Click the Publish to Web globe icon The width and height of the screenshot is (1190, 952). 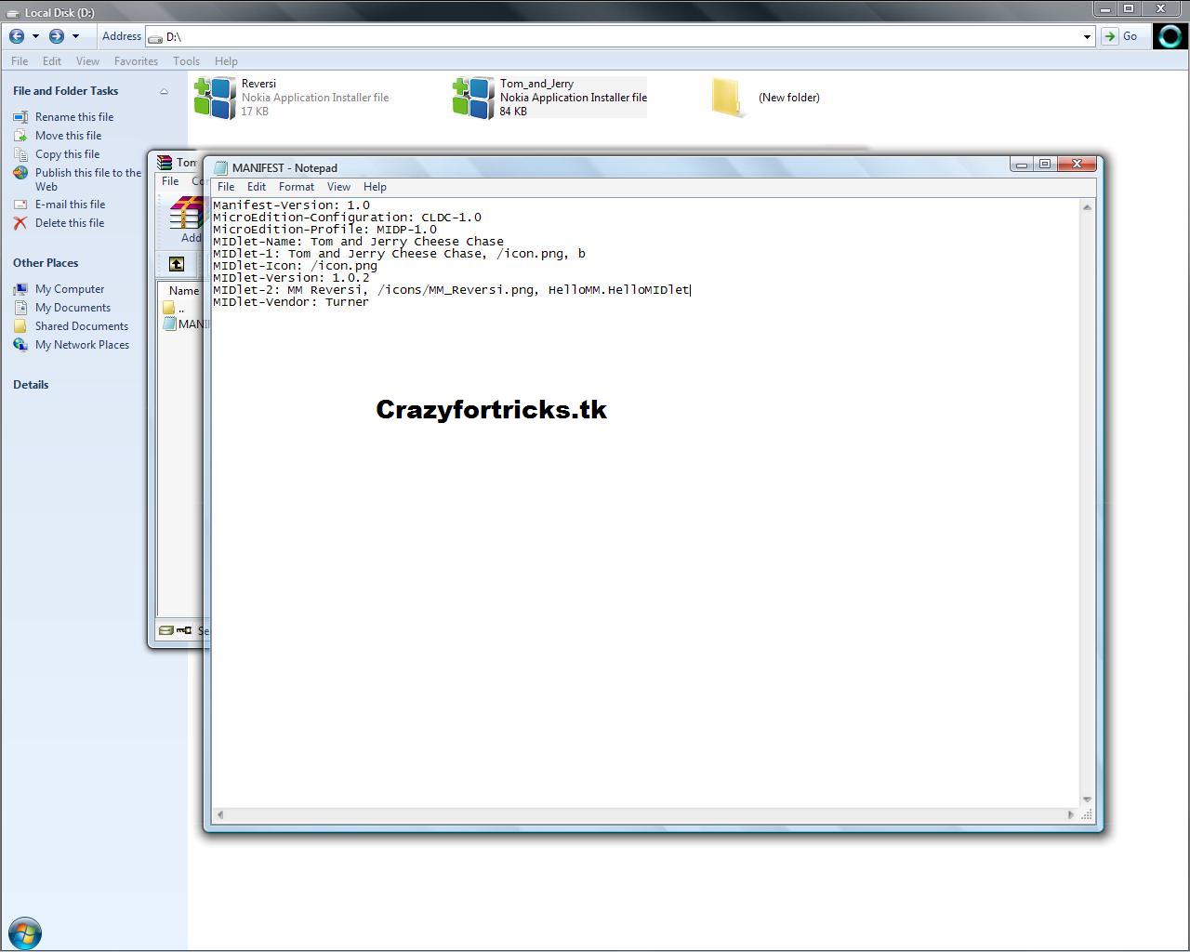click(20, 173)
